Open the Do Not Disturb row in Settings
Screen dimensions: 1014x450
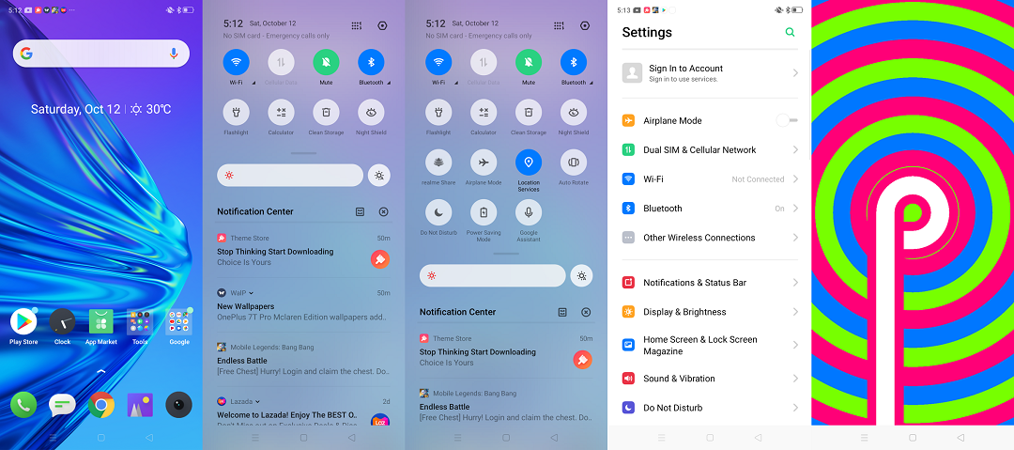710,408
